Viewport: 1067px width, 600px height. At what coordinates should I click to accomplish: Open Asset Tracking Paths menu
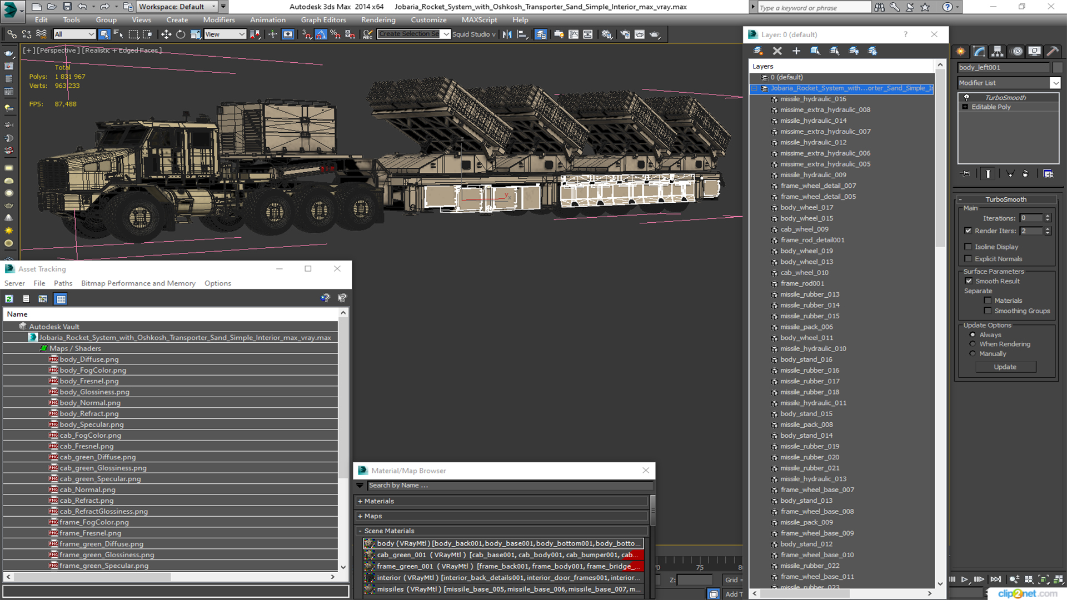click(63, 283)
